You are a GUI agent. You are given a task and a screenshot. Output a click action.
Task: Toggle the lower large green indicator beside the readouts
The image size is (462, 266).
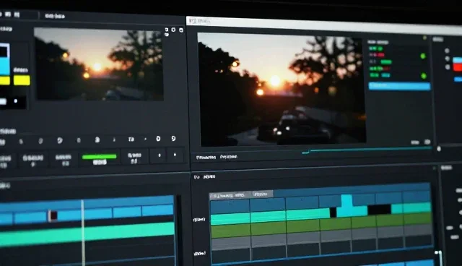pyautogui.click(x=424, y=76)
